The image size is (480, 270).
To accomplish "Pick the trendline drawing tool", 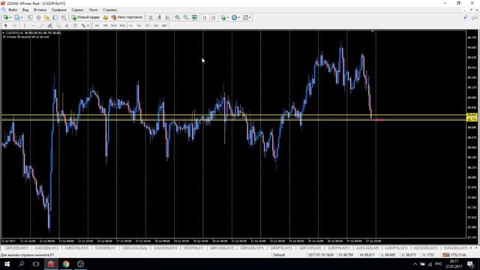I will pos(42,25).
